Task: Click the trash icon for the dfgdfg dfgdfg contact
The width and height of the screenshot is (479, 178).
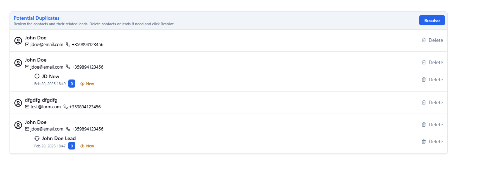Action: point(423,102)
